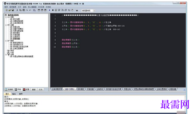Click the editor tabs scroll-left arrow
Viewport: 195px width, 114px height.
(184, 90)
